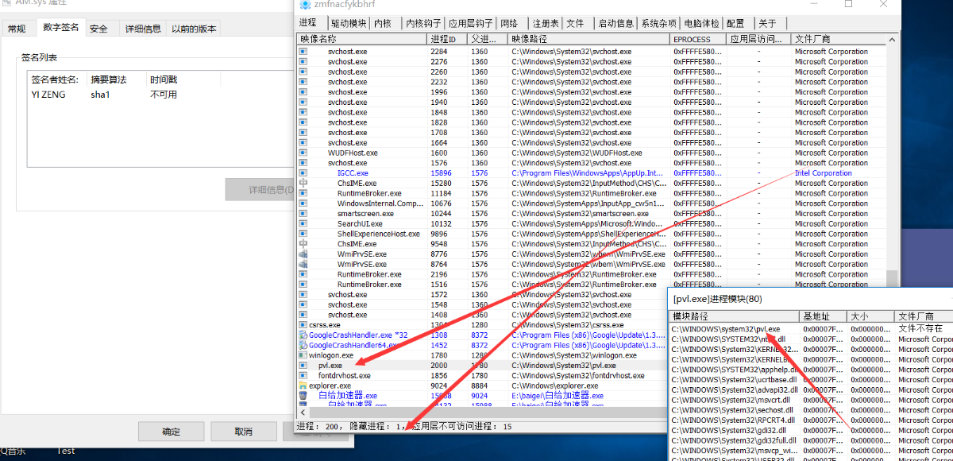The image size is (953, 461).
Task: Click the zmfnacfykbhrf window title icon
Action: [305, 5]
